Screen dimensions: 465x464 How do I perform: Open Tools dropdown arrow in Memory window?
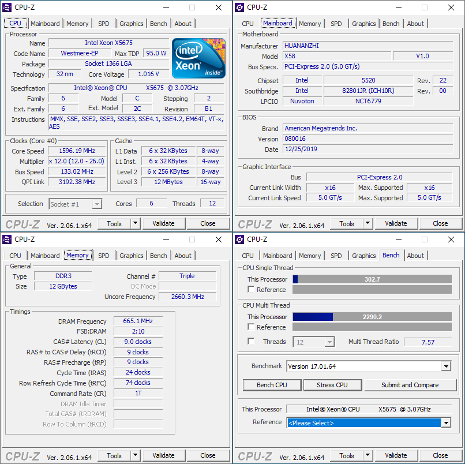pos(135,455)
